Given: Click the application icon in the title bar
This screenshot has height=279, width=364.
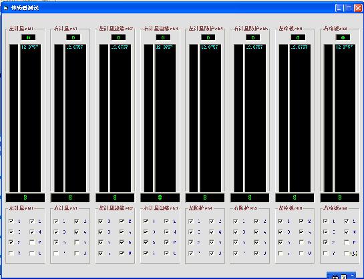Looking at the screenshot, I should (6, 8).
